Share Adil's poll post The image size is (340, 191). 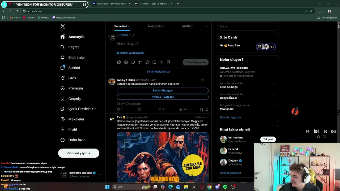tap(207, 109)
